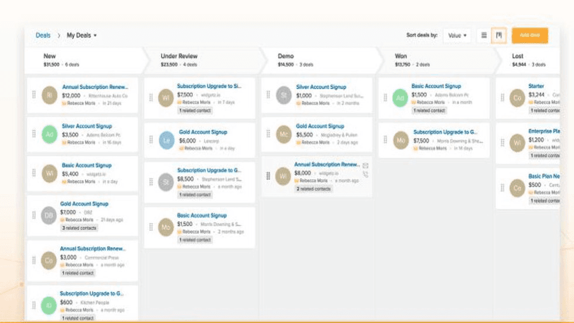Click the gray avatar on $7,000 deal
Screen dimensions: 574x323
(x=49, y=215)
